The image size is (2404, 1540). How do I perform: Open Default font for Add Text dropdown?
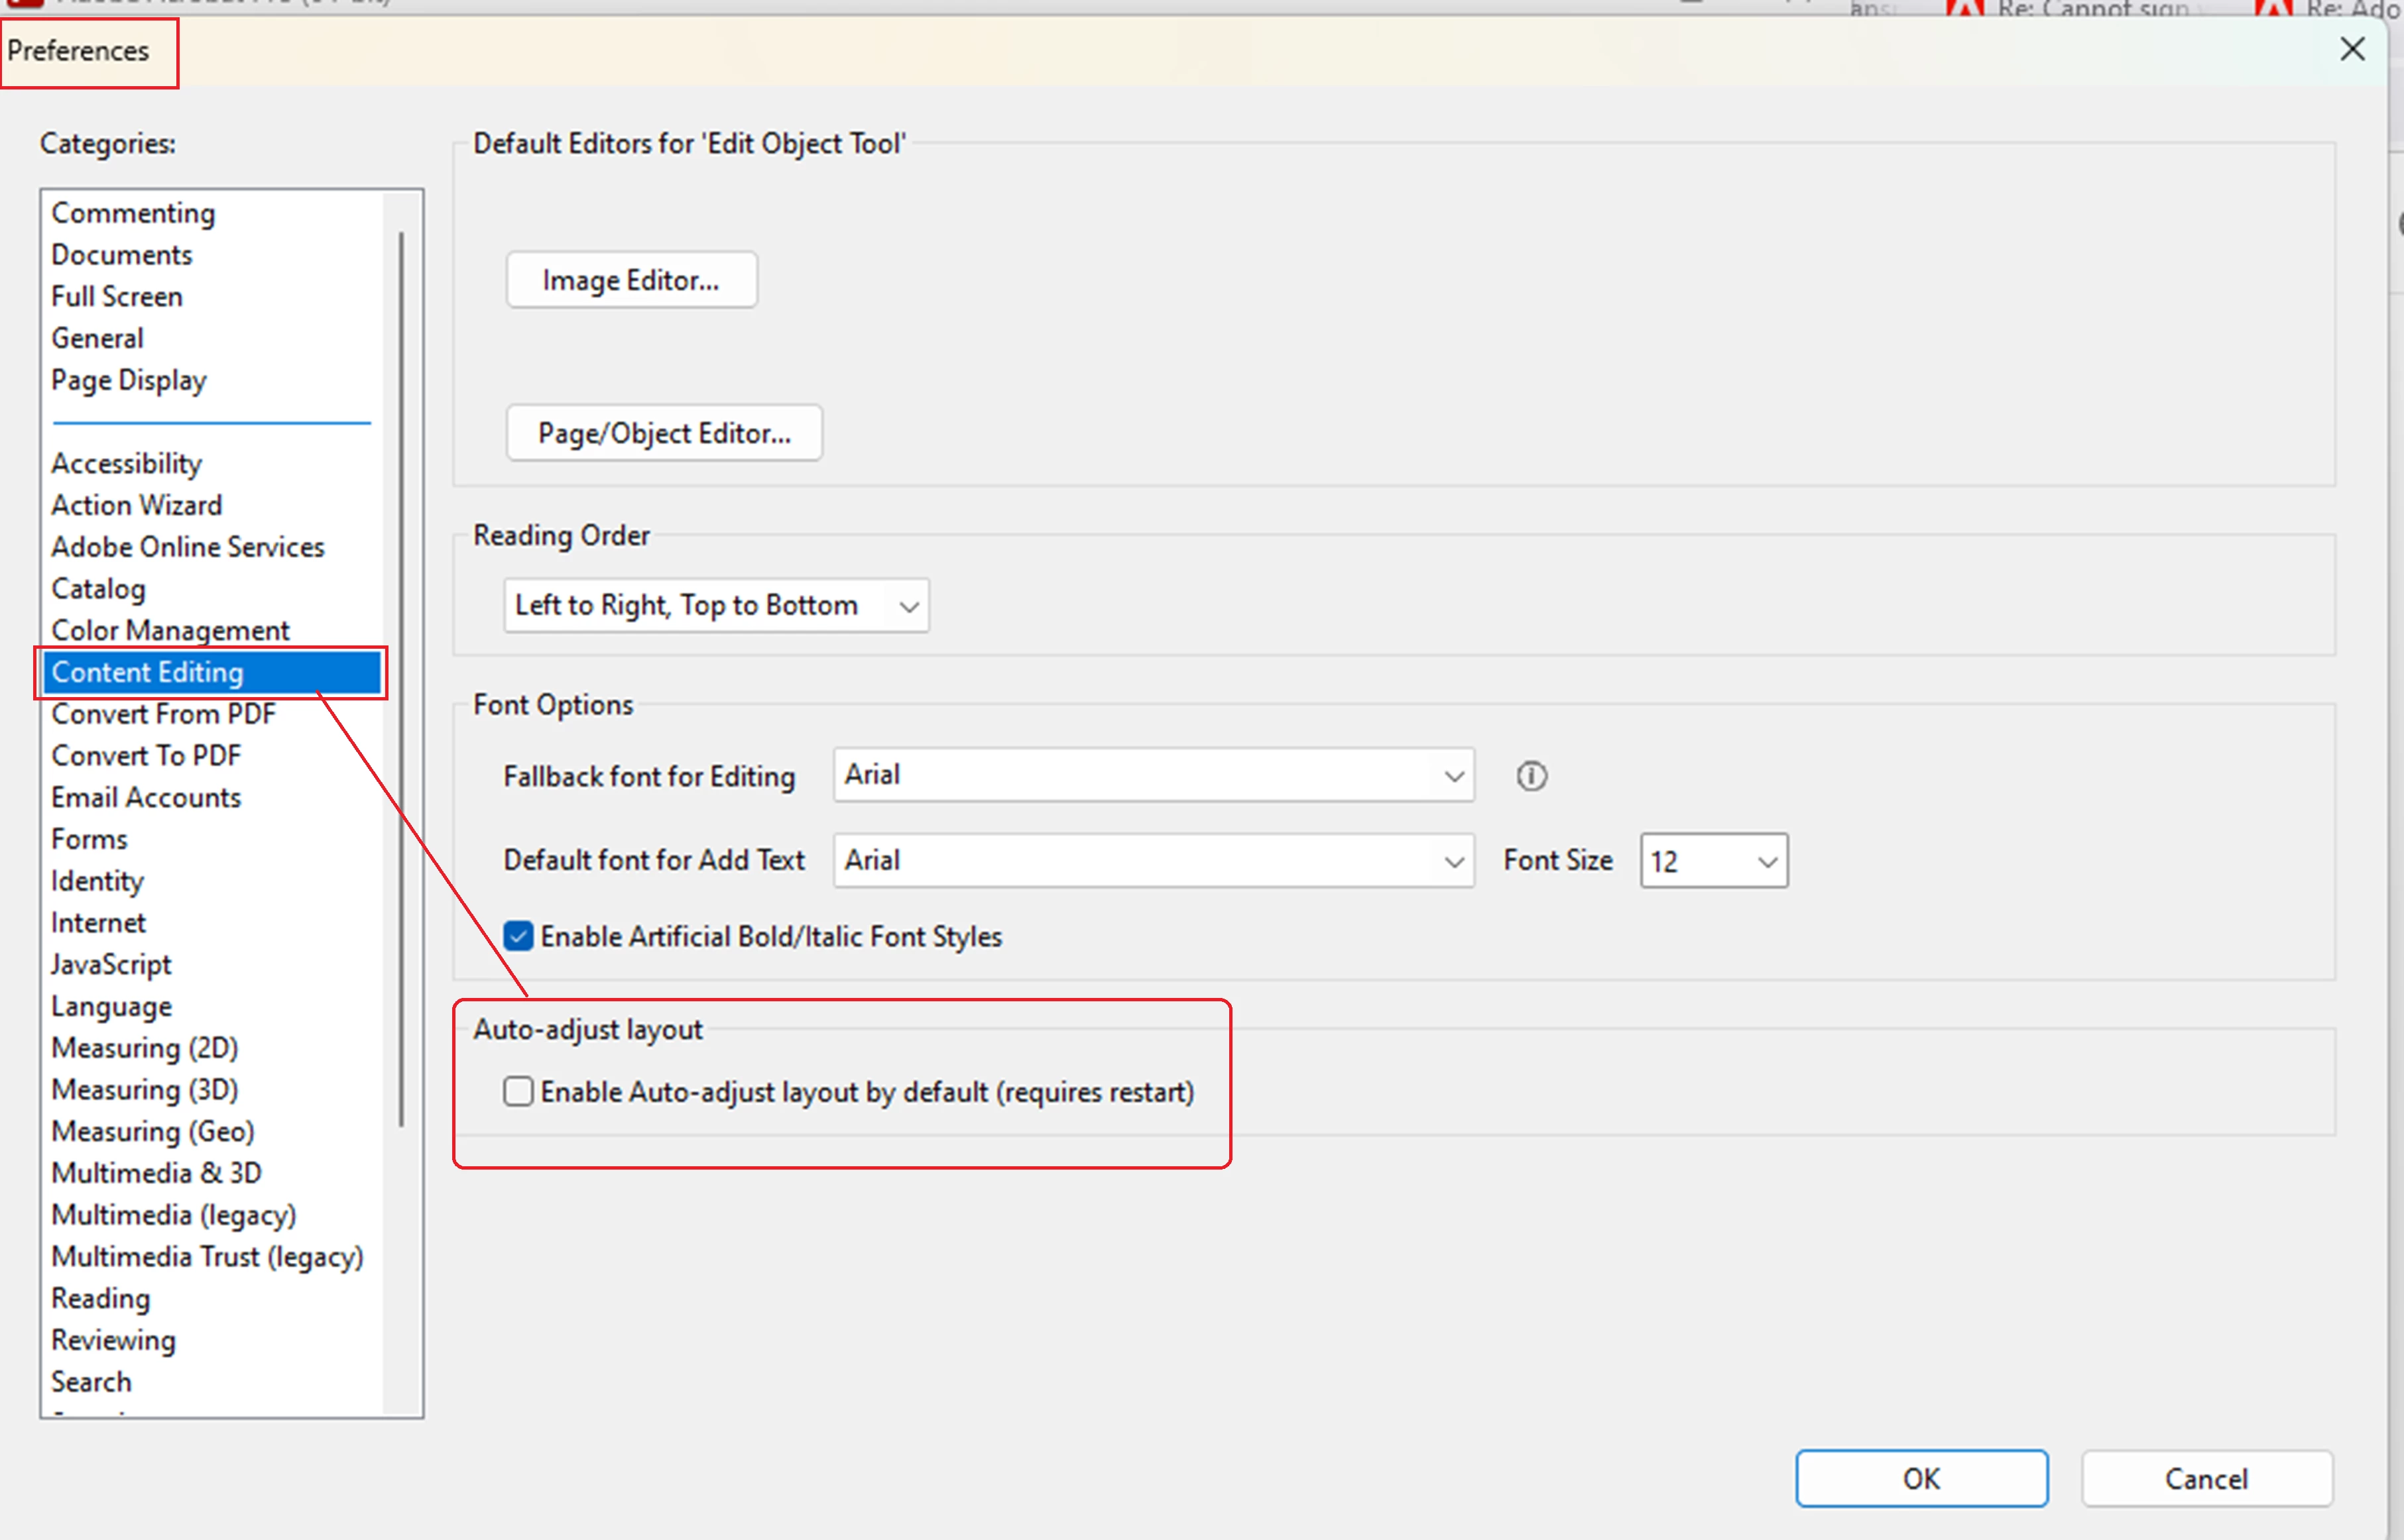(1154, 860)
